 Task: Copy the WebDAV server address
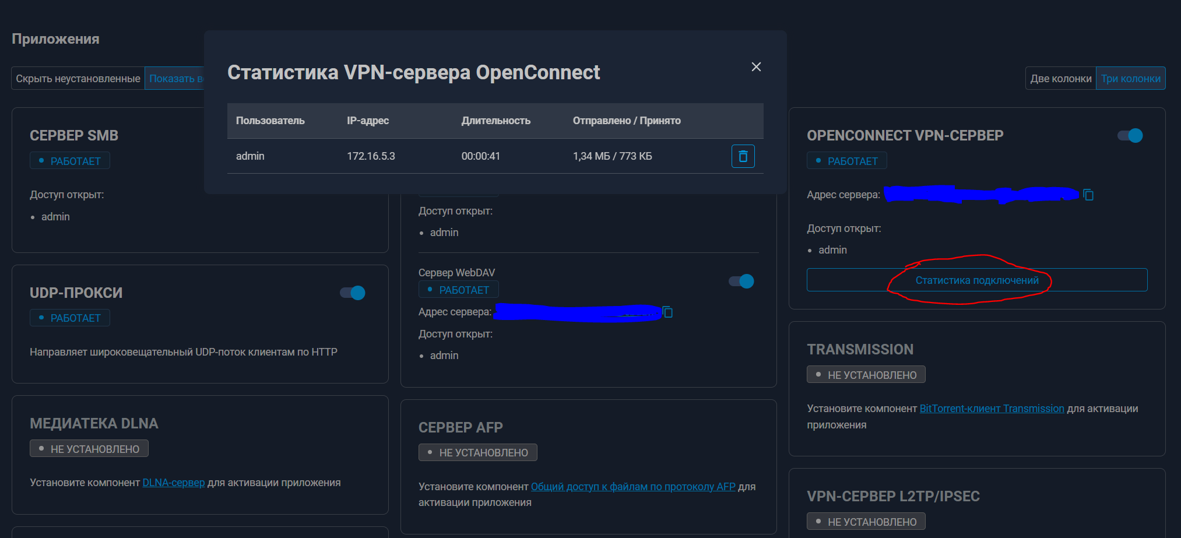click(668, 312)
